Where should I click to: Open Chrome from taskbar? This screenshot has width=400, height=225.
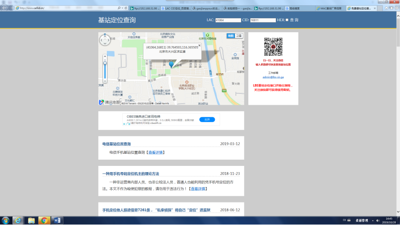coord(44,220)
